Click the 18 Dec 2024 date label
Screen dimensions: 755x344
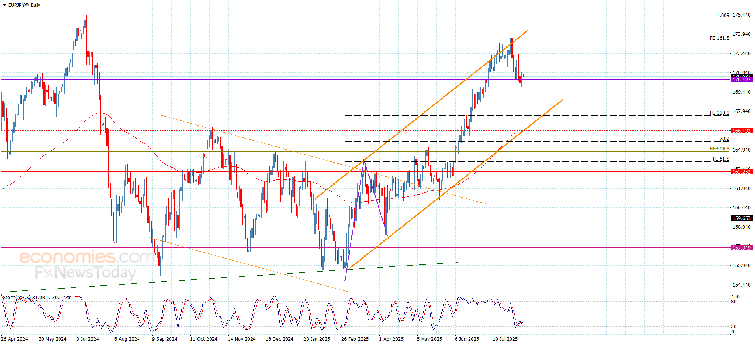pos(279,339)
